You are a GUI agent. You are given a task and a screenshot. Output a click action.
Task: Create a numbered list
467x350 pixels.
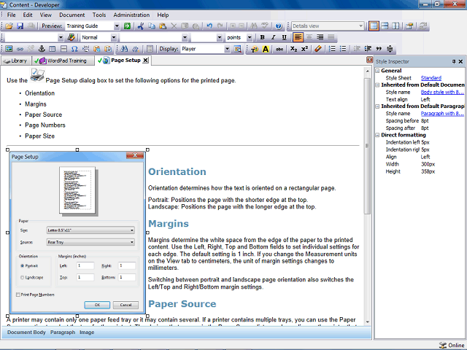click(332, 49)
